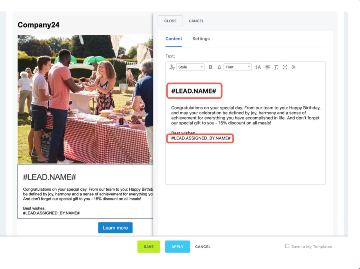The height and width of the screenshot is (269, 360).
Task: Click the Company24 title in the preview
Action: point(39,25)
